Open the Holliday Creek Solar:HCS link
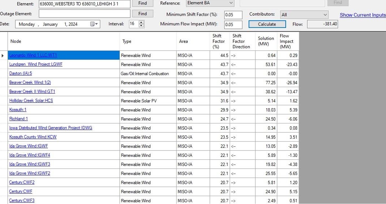 pyautogui.click(x=31, y=101)
